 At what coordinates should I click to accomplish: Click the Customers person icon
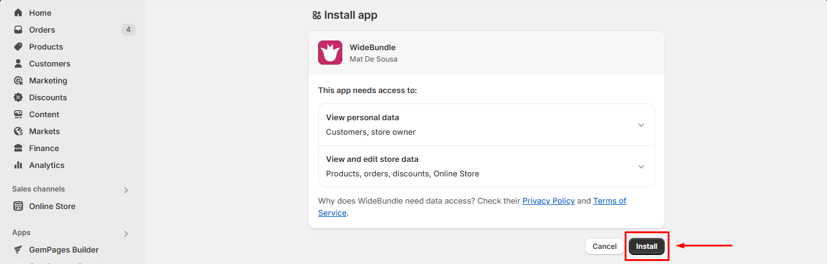point(18,63)
